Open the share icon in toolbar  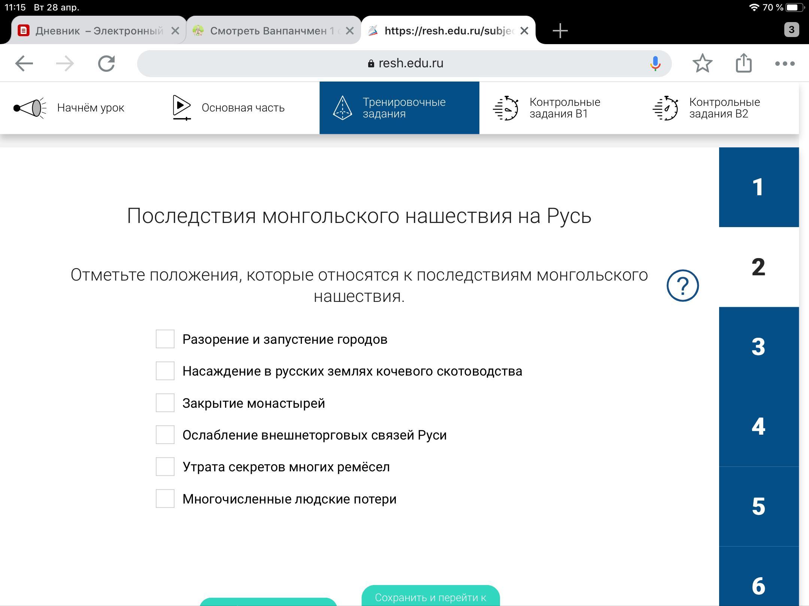743,63
